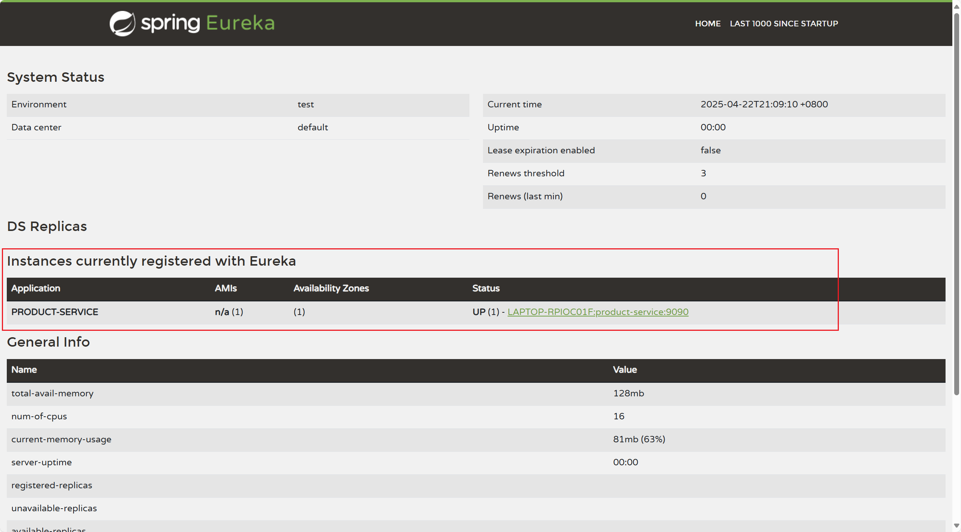The width and height of the screenshot is (961, 532).
Task: Click the Application column header
Action: (x=36, y=288)
